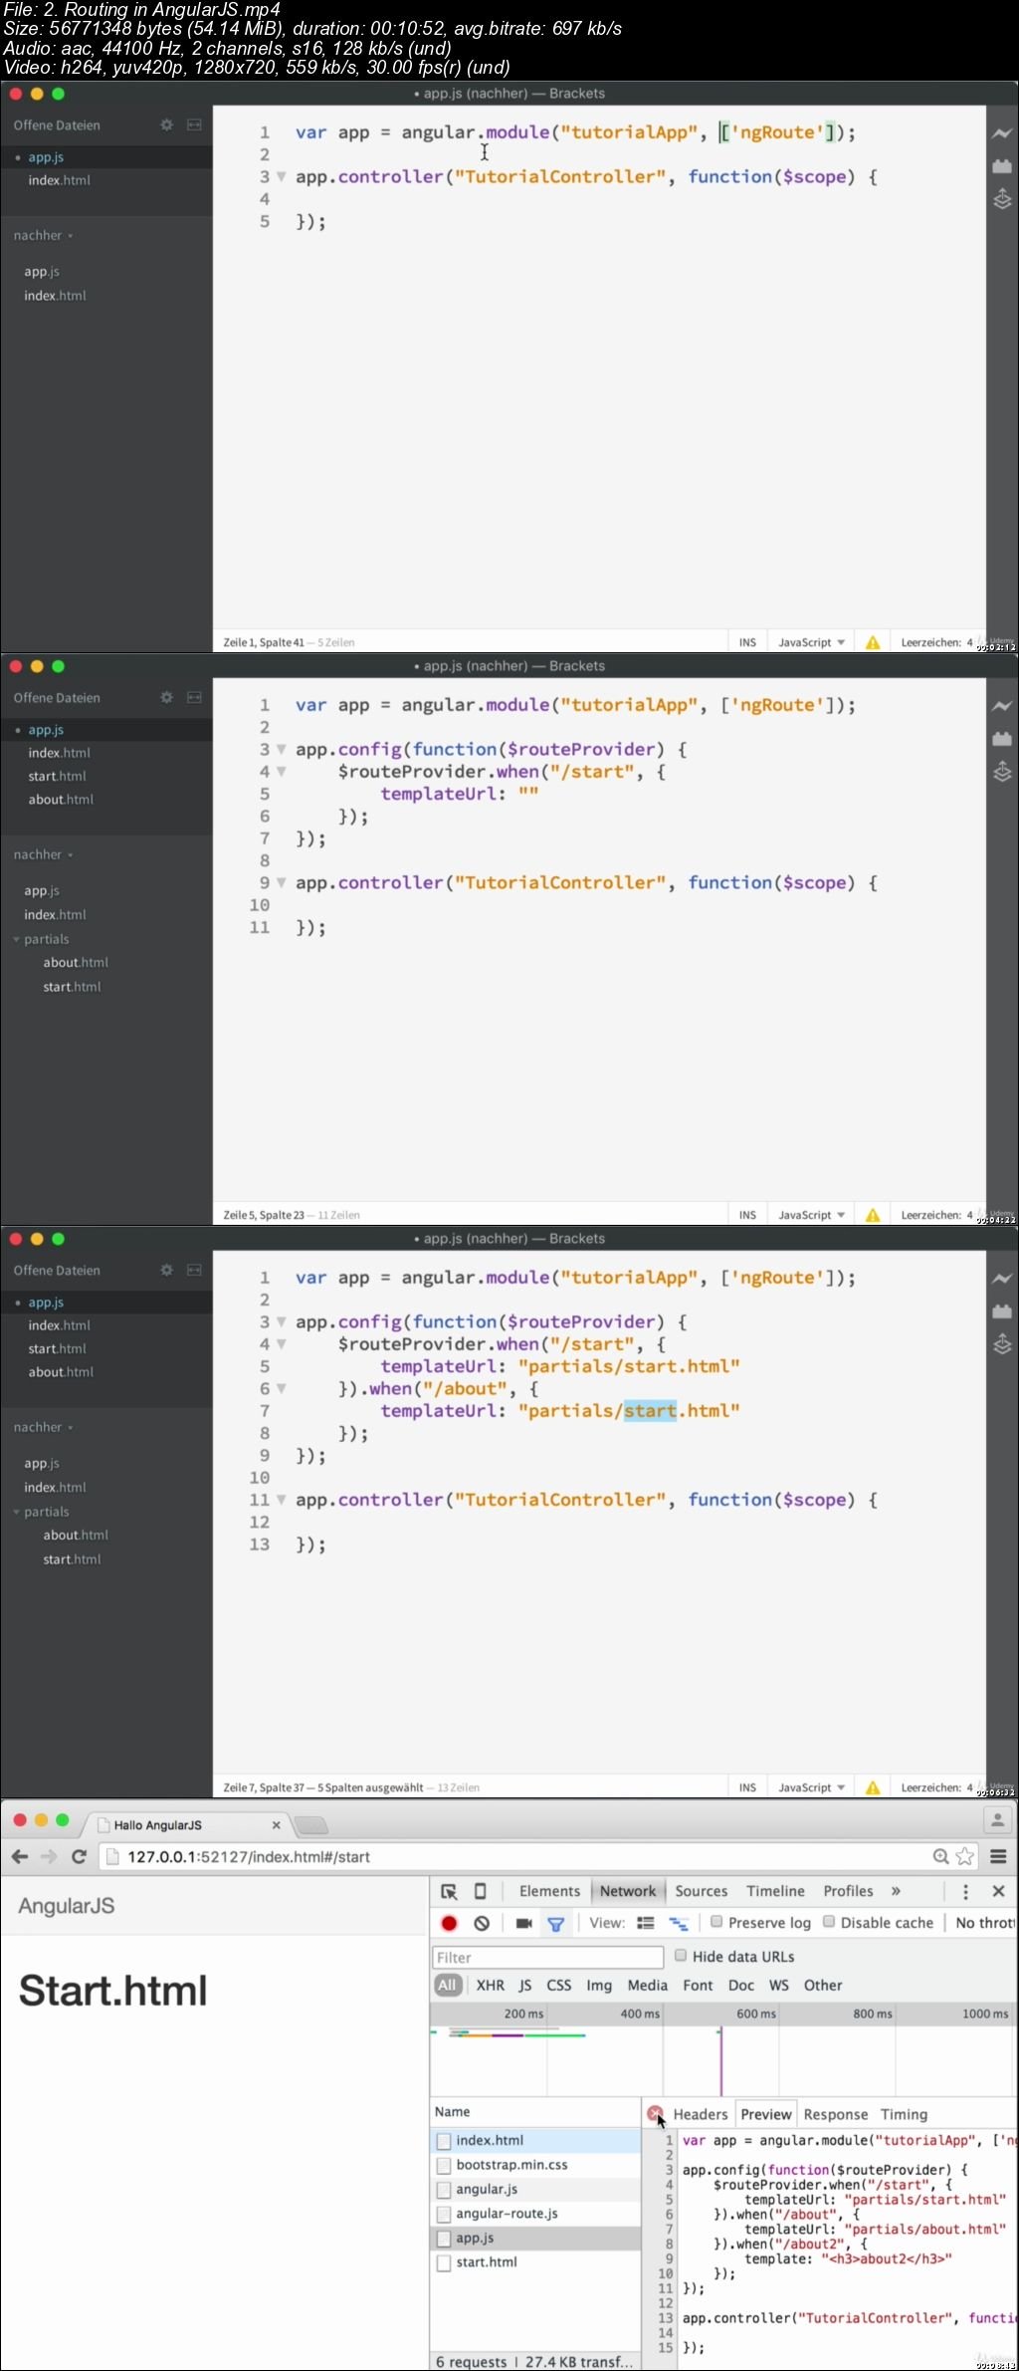Close the Hallo AngularJS tab
Image resolution: width=1019 pixels, height=2371 pixels.
276,1825
